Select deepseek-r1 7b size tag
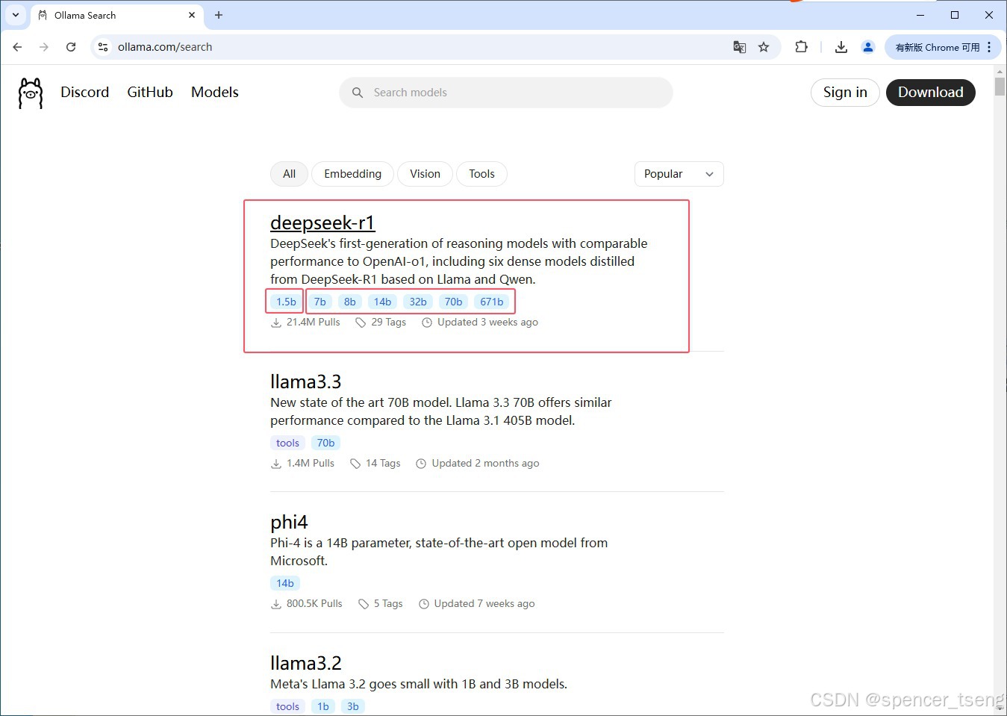Screen dimensions: 1007x716 [x=319, y=302]
